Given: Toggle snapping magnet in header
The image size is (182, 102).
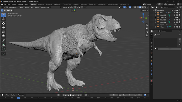Looking at the screenshot, I should [75, 7].
